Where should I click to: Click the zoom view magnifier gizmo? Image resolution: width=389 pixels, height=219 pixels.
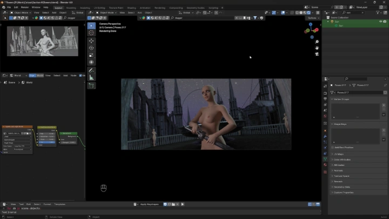point(317,42)
